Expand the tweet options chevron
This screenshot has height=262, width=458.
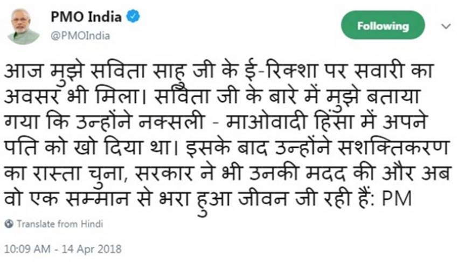coord(446,26)
